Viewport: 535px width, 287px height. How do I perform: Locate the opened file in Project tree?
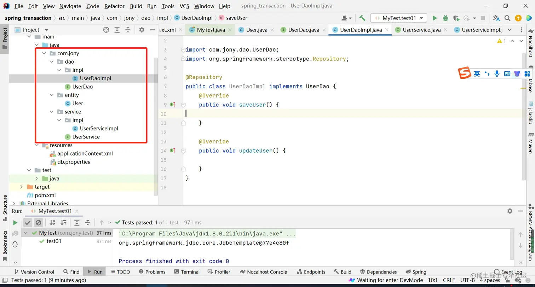click(x=106, y=30)
